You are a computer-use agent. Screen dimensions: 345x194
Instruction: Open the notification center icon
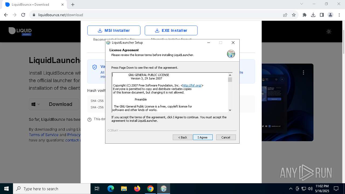pyautogui.click(x=336, y=189)
